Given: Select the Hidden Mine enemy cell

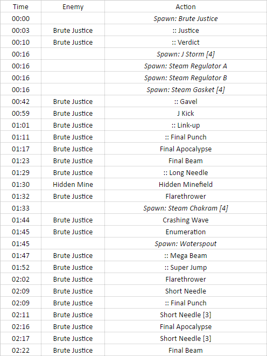Looking at the screenshot, I should 73,184.
